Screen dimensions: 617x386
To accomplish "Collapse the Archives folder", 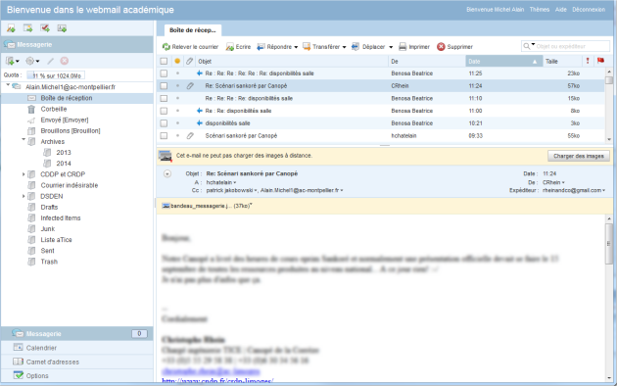I will coord(24,140).
